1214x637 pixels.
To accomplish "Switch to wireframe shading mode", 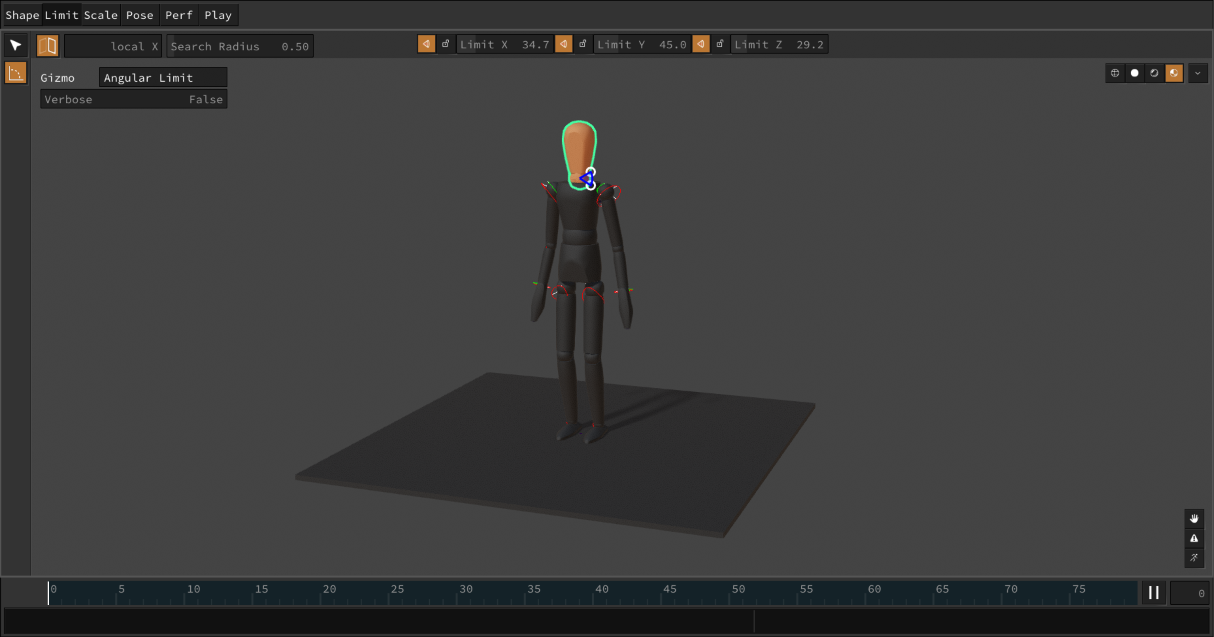I will click(x=1115, y=73).
